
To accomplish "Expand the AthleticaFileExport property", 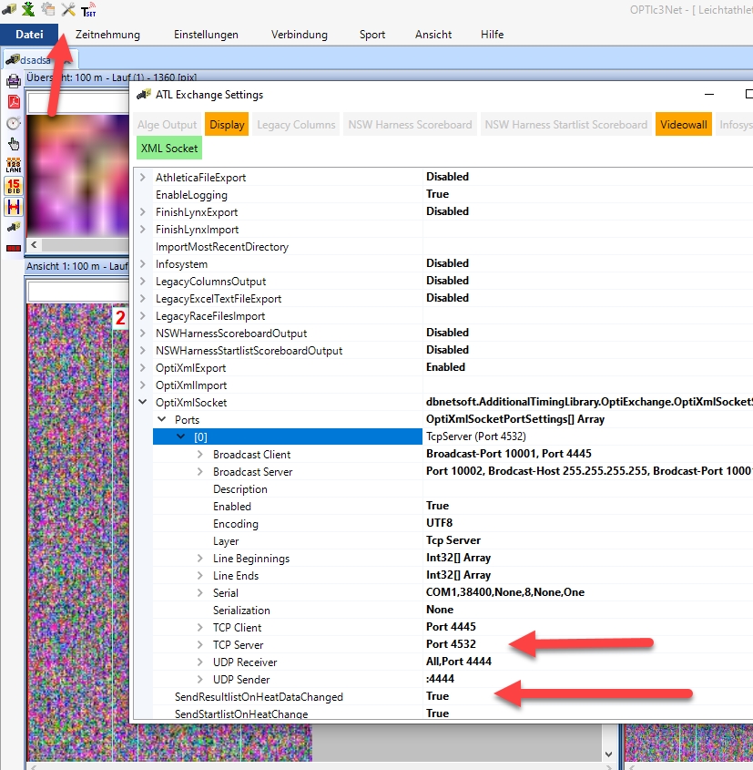I will point(142,177).
